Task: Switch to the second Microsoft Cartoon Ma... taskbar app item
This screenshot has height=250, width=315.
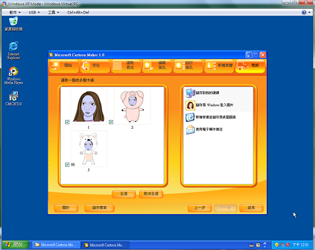Action: (x=105, y=245)
